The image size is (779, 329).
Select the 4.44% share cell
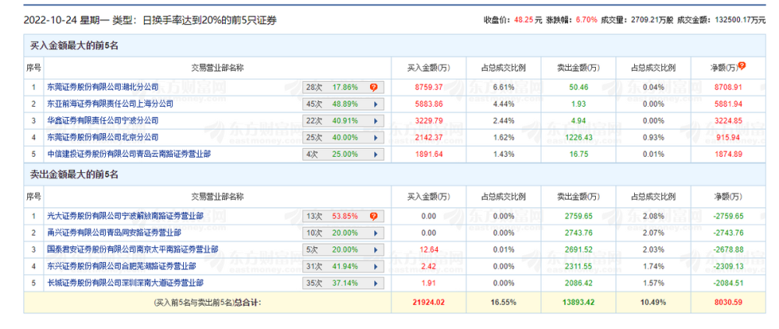[503, 104]
